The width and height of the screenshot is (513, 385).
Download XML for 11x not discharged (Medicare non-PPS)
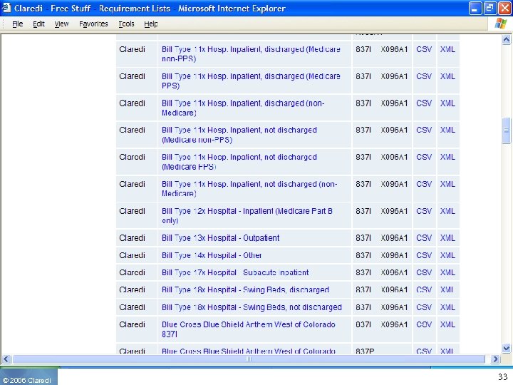click(447, 130)
